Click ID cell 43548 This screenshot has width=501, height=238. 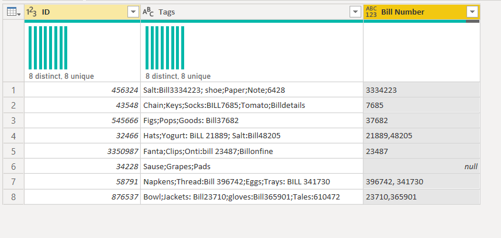click(x=82, y=105)
